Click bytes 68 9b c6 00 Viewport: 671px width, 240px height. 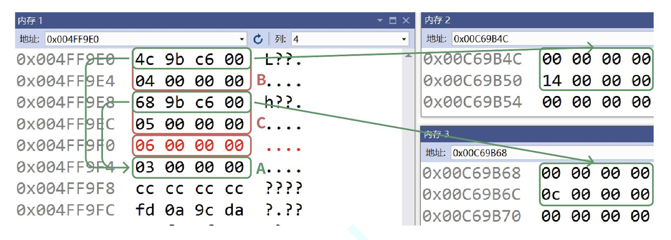[190, 103]
